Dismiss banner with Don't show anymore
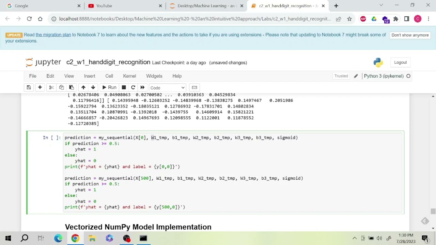436x245 pixels. (410, 35)
